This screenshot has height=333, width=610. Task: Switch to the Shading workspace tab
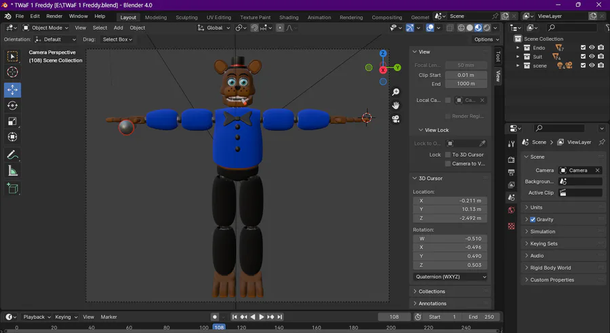(289, 17)
